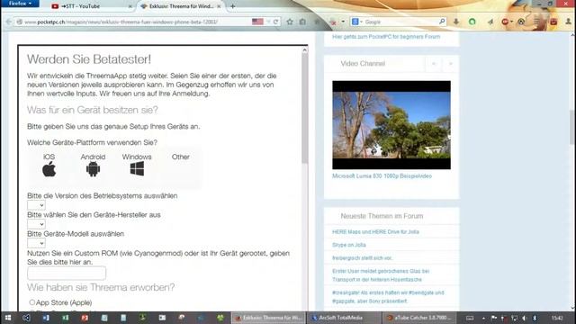Open the Excel taskbar icon
The height and width of the screenshot is (324, 576).
(x=66, y=318)
